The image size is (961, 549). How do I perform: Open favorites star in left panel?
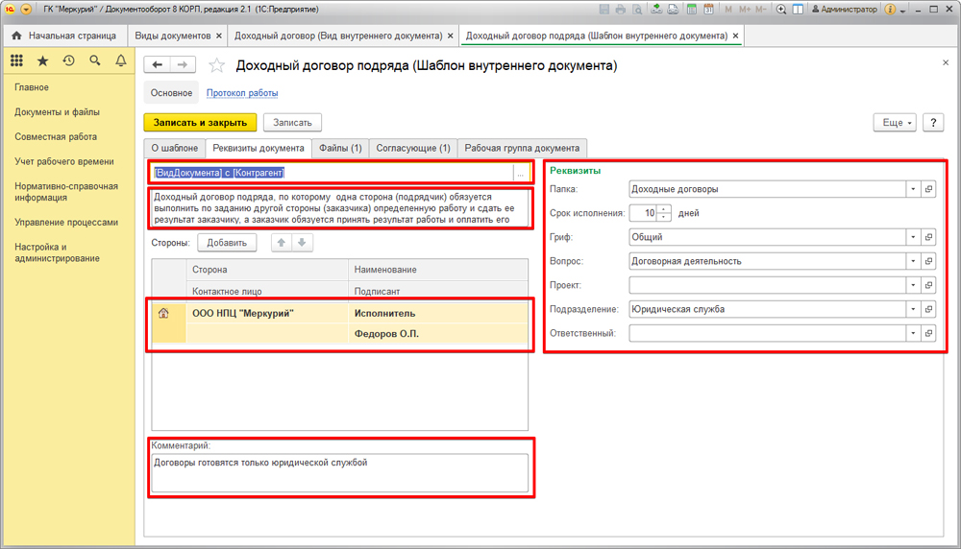[x=42, y=60]
